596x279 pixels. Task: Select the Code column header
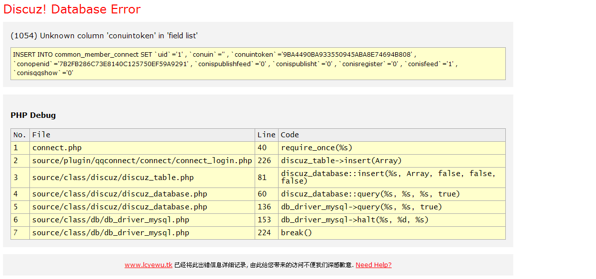290,135
